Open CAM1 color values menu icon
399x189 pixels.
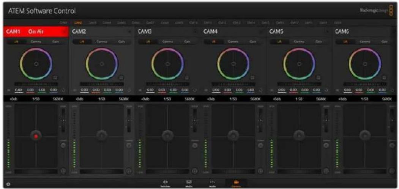pos(8,90)
